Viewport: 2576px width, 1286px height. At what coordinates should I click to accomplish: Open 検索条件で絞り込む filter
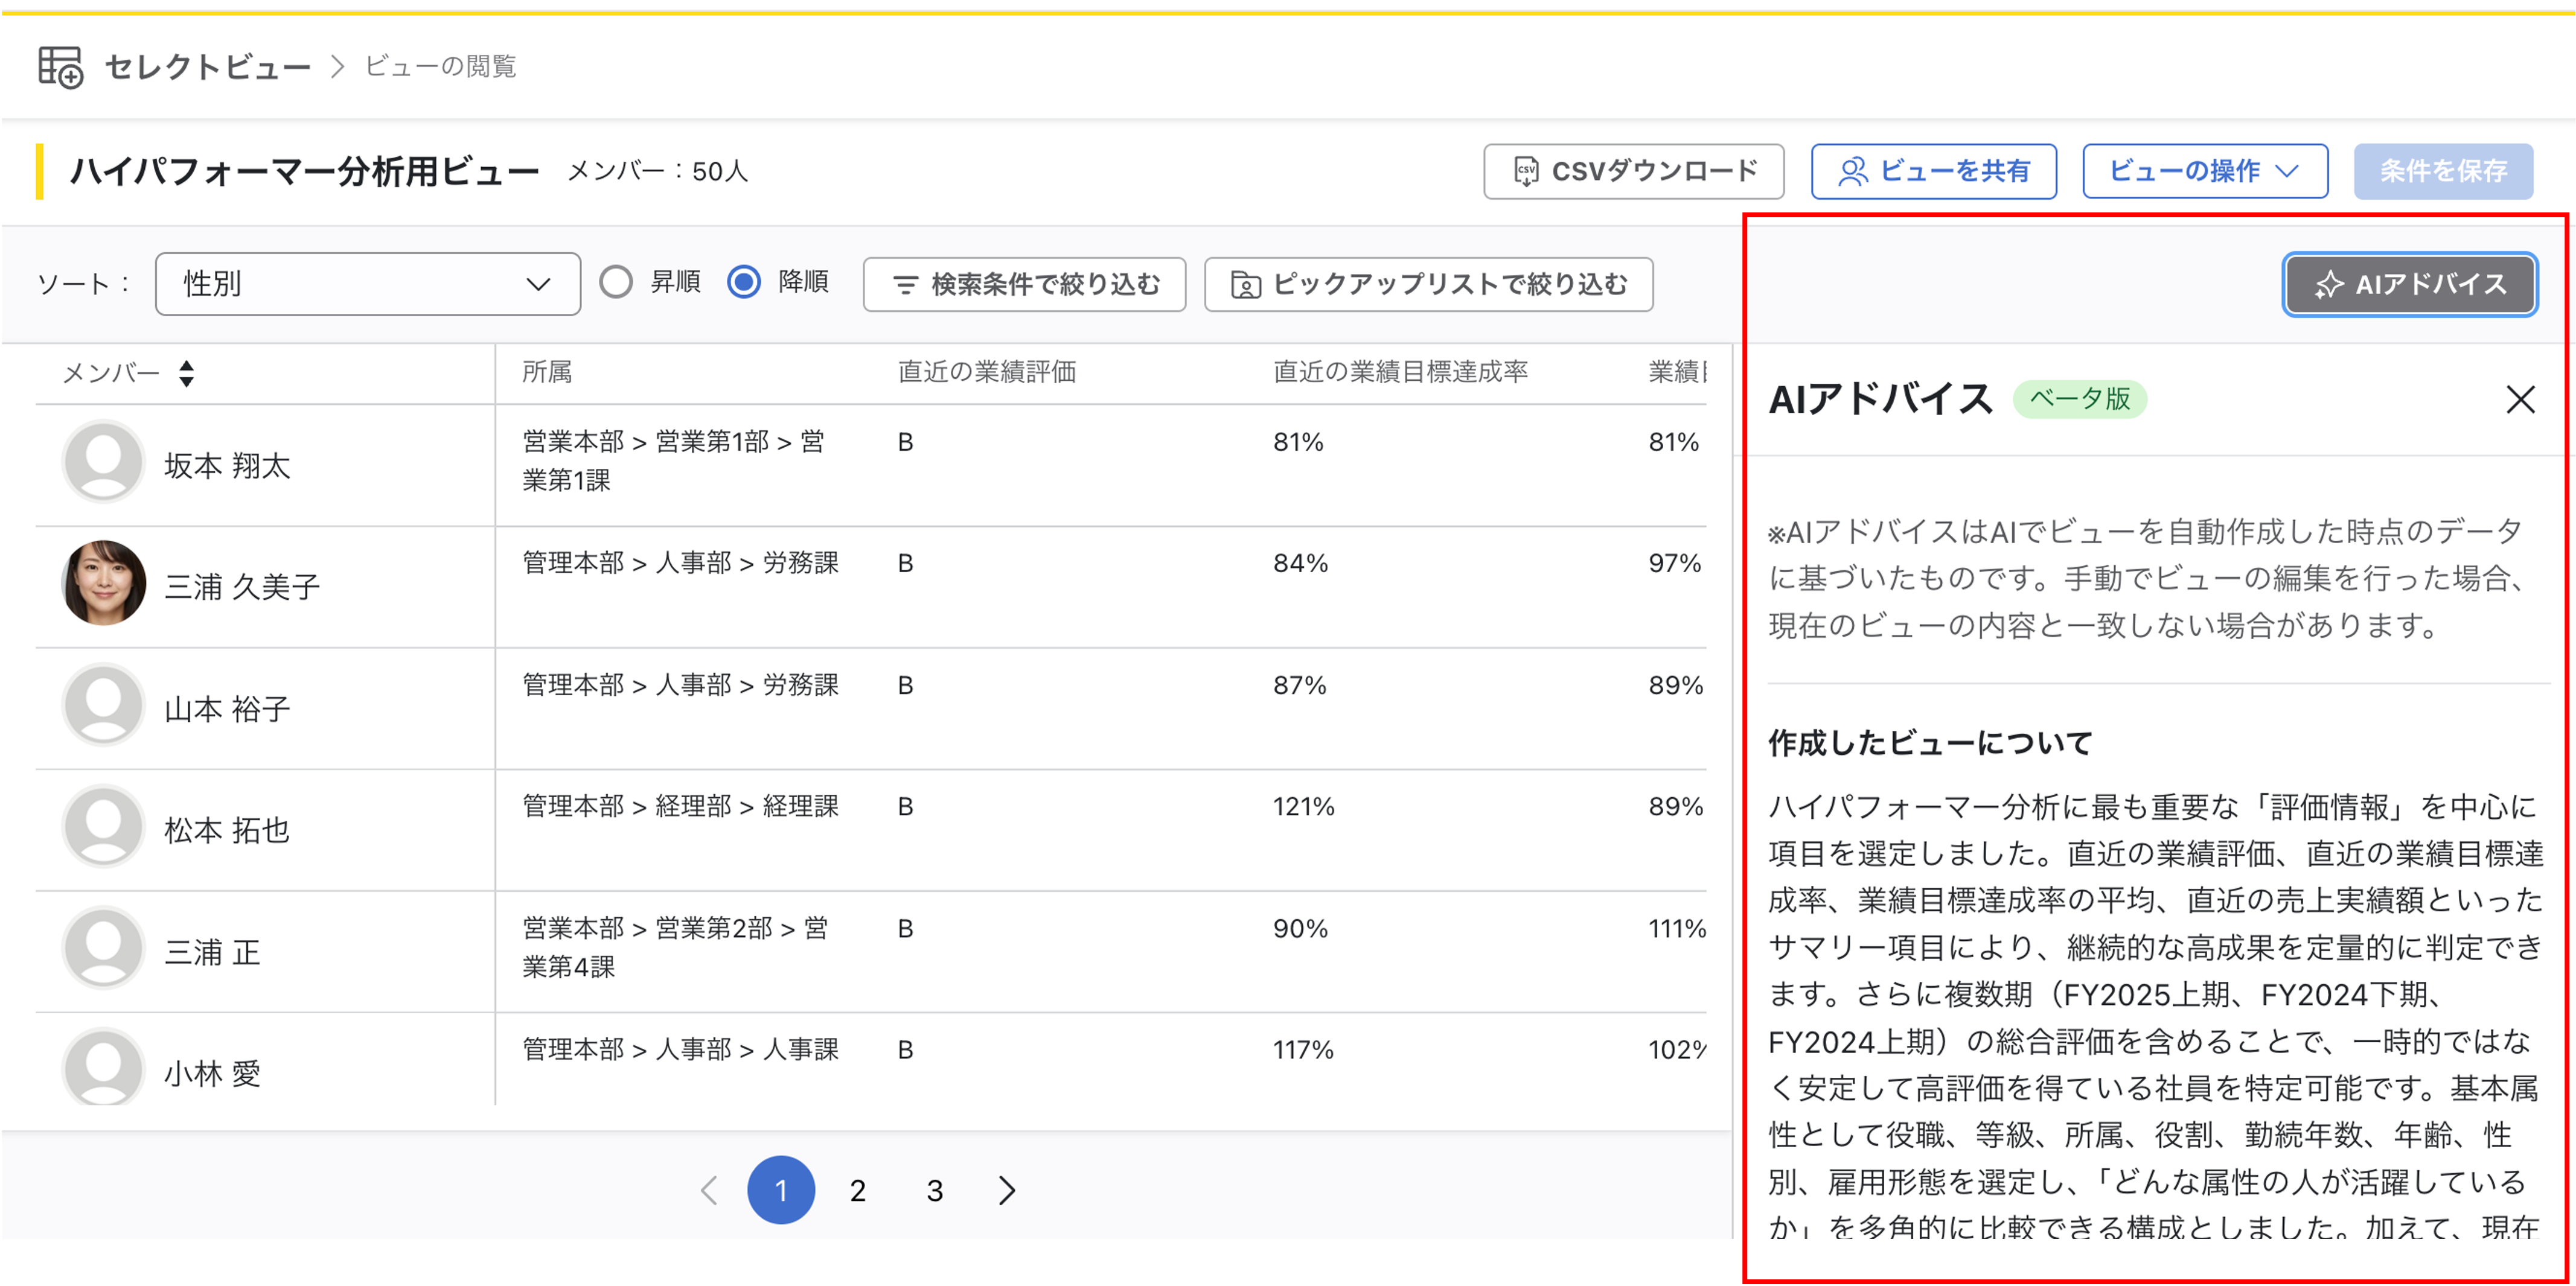tap(1024, 285)
